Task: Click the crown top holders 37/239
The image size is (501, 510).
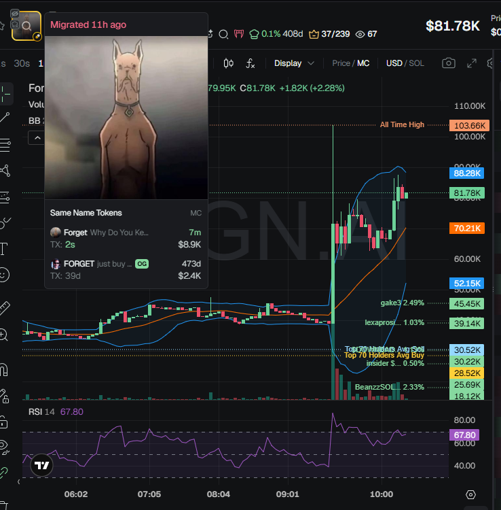Action: (329, 34)
